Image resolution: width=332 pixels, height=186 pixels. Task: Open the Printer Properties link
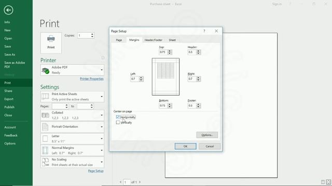pyautogui.click(x=92, y=79)
